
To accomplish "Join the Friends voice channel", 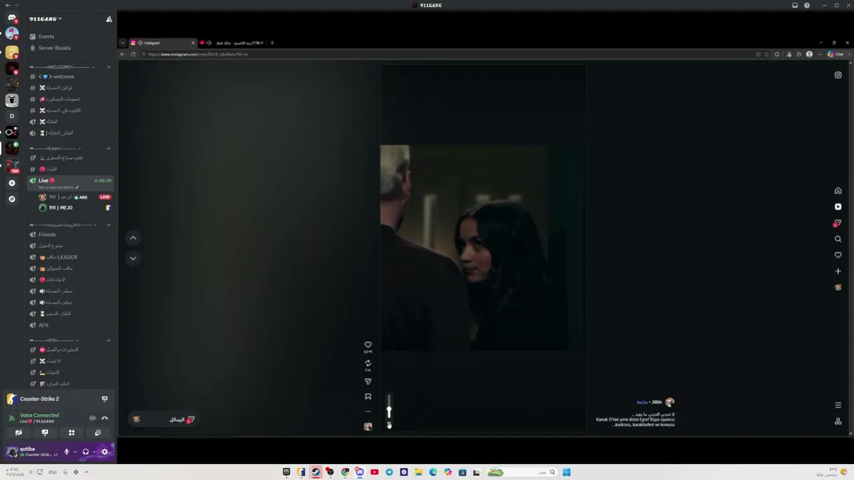I will (x=70, y=235).
